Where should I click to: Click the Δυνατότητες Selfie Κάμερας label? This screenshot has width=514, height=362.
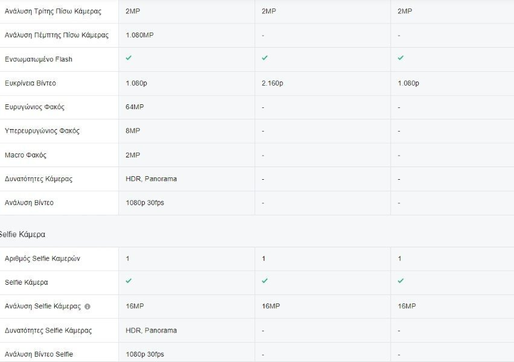coord(48,330)
